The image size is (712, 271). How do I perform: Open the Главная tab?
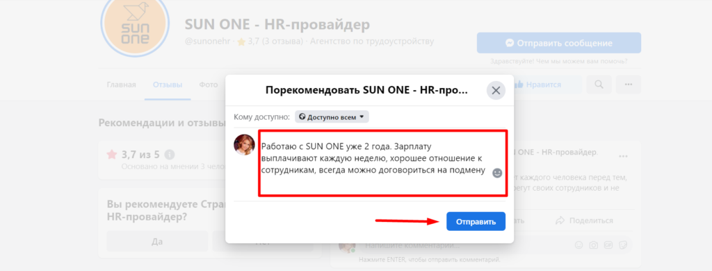point(121,85)
